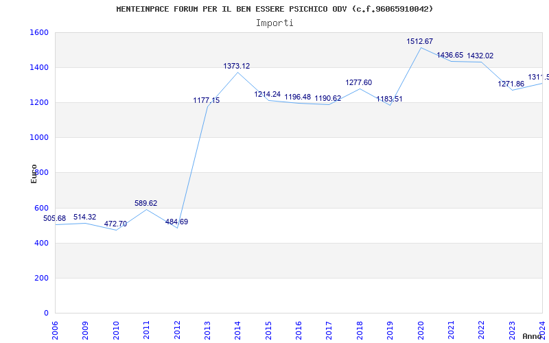Click the 514.32 data label
Image resolution: width=549 pixels, height=343 pixels.
(84, 217)
